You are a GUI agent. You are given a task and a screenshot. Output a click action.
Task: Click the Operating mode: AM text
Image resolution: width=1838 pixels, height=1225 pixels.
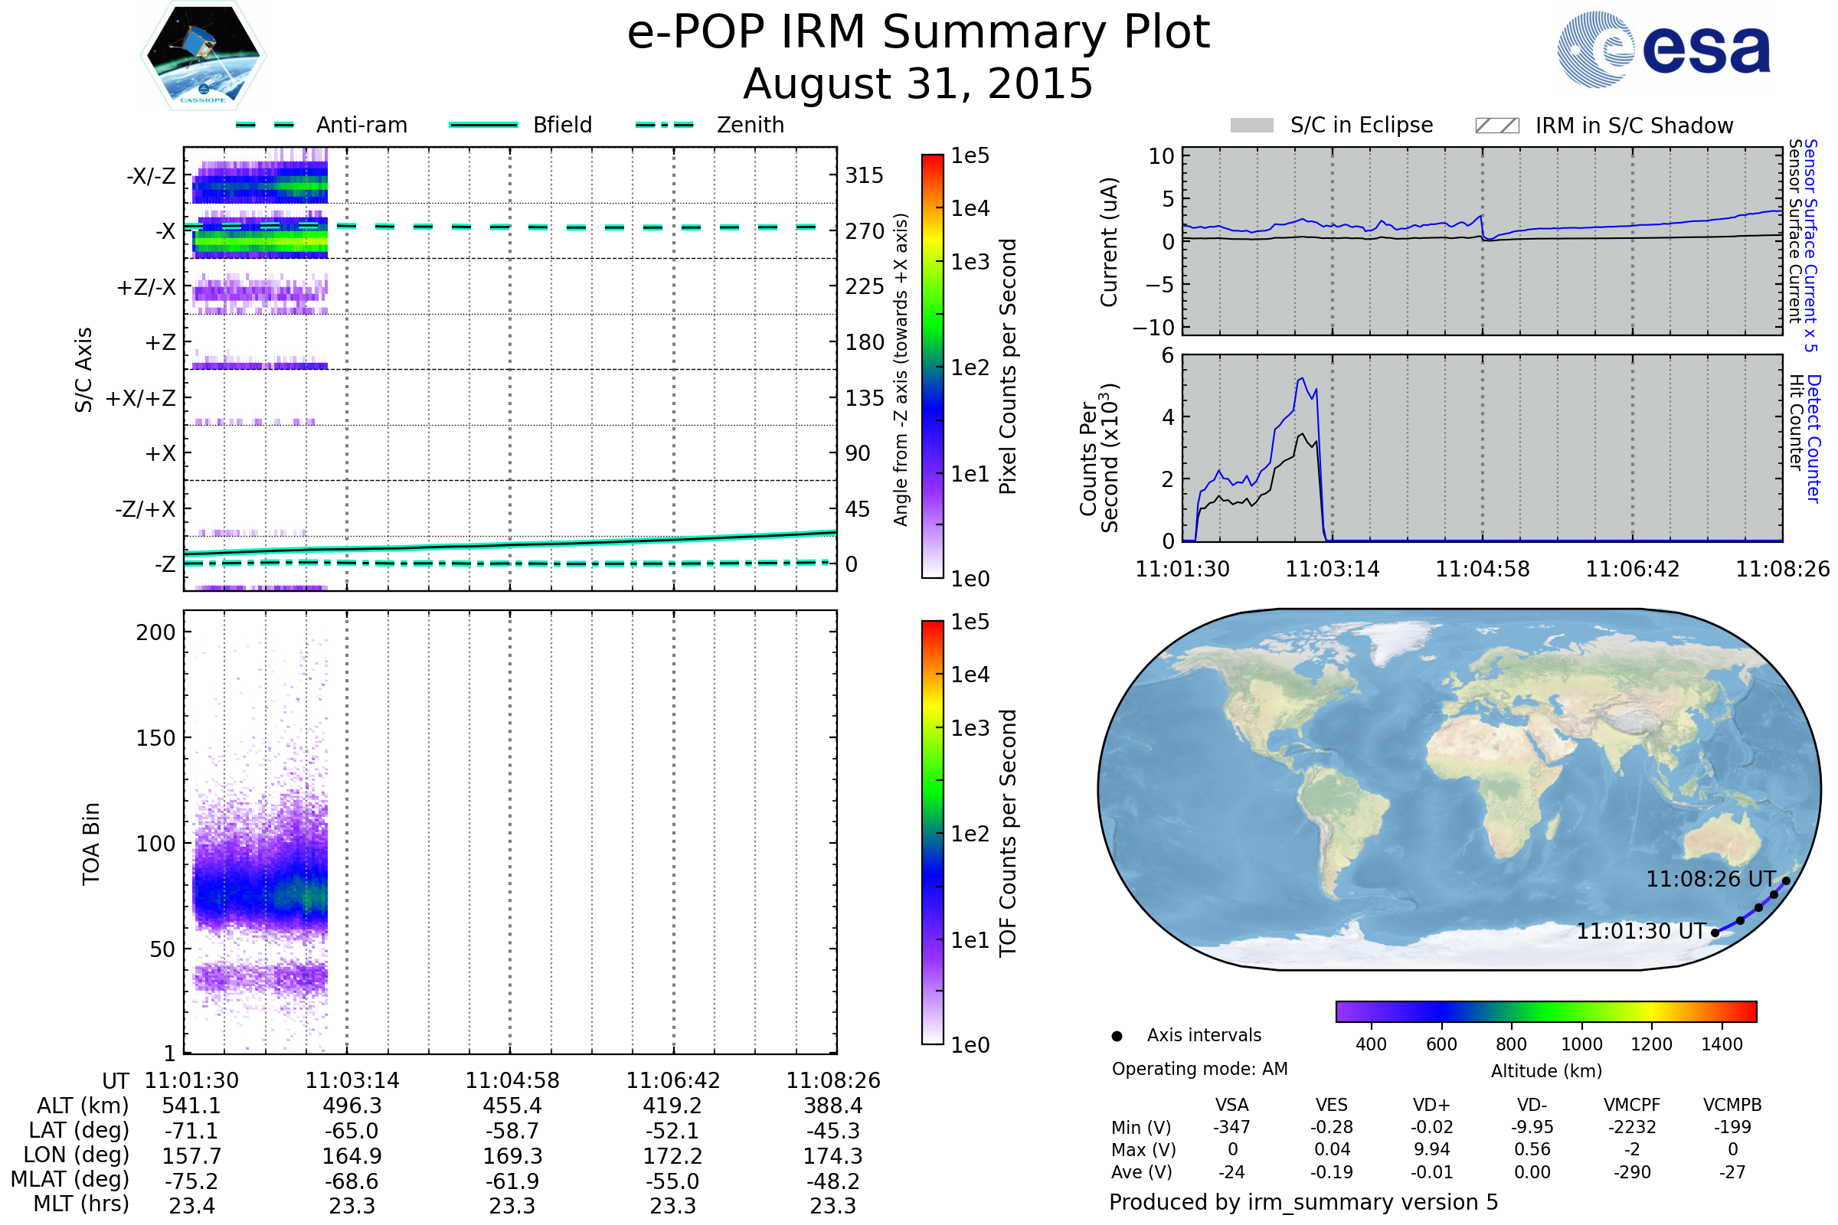[1199, 1069]
